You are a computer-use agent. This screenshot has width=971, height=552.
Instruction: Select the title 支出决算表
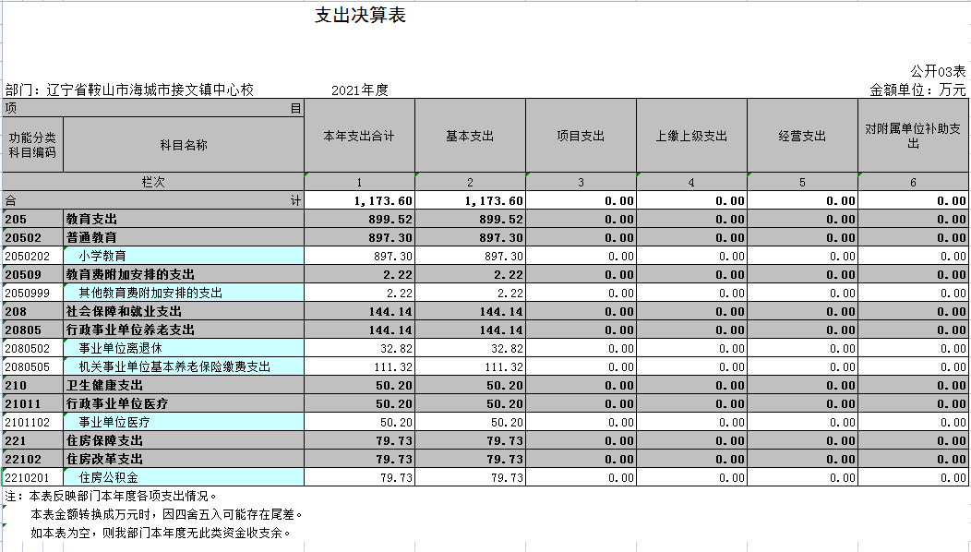360,16
